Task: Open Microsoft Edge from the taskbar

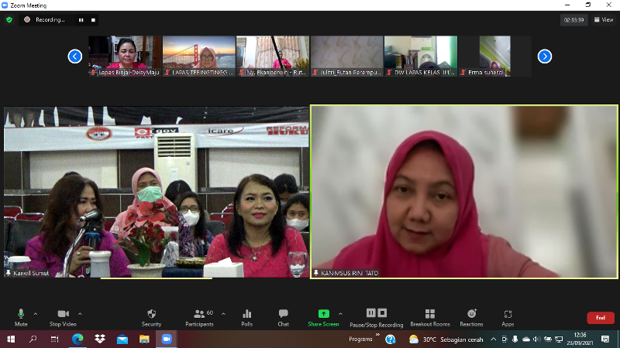Action: tap(77, 339)
